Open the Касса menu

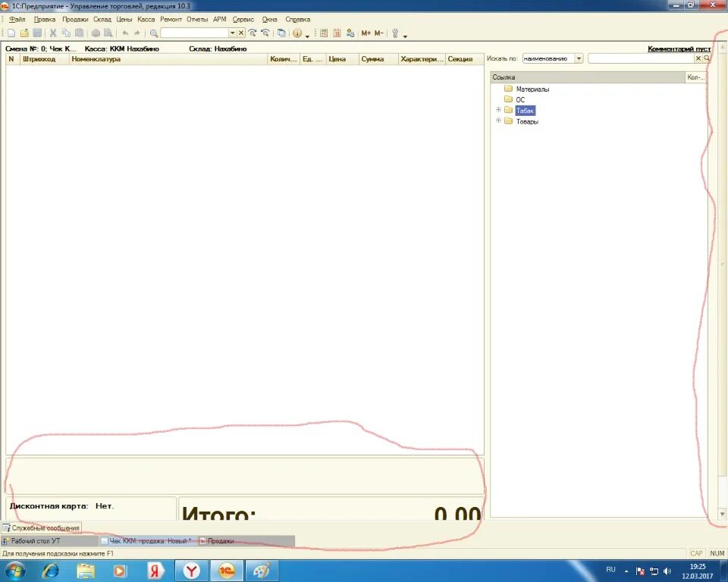point(146,20)
